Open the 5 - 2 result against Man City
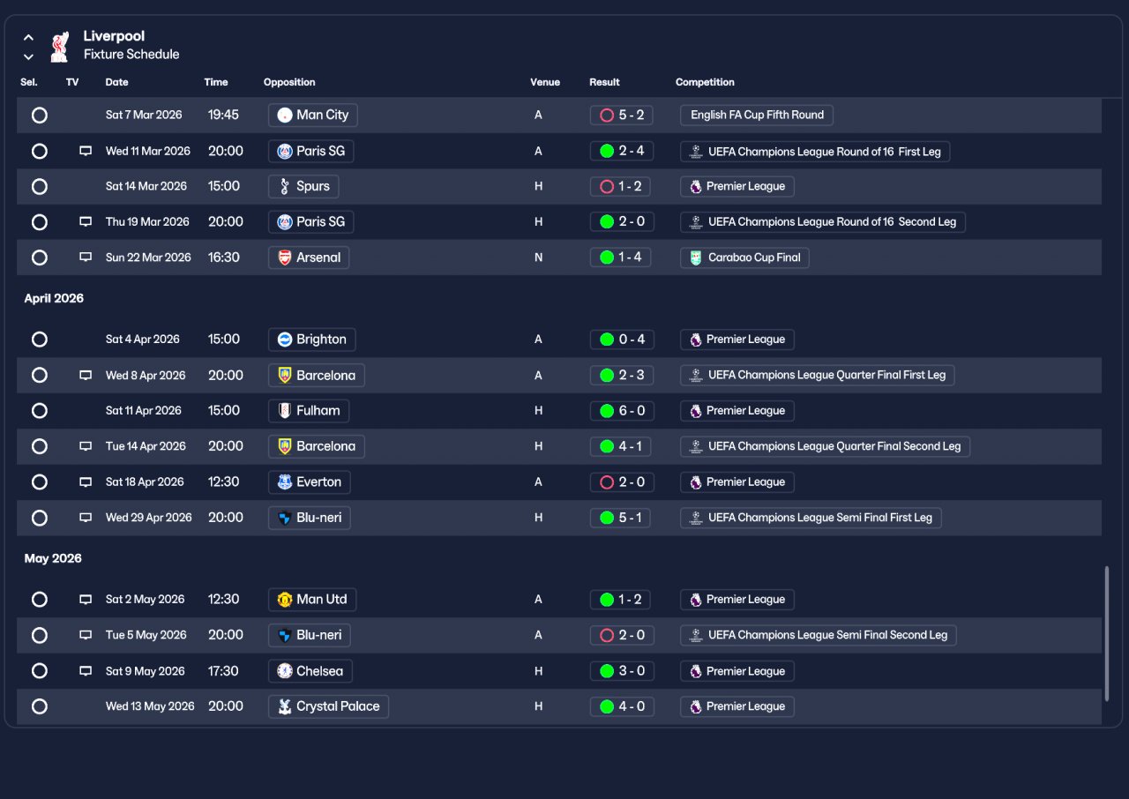Screen dimensions: 1129x799 622,115
